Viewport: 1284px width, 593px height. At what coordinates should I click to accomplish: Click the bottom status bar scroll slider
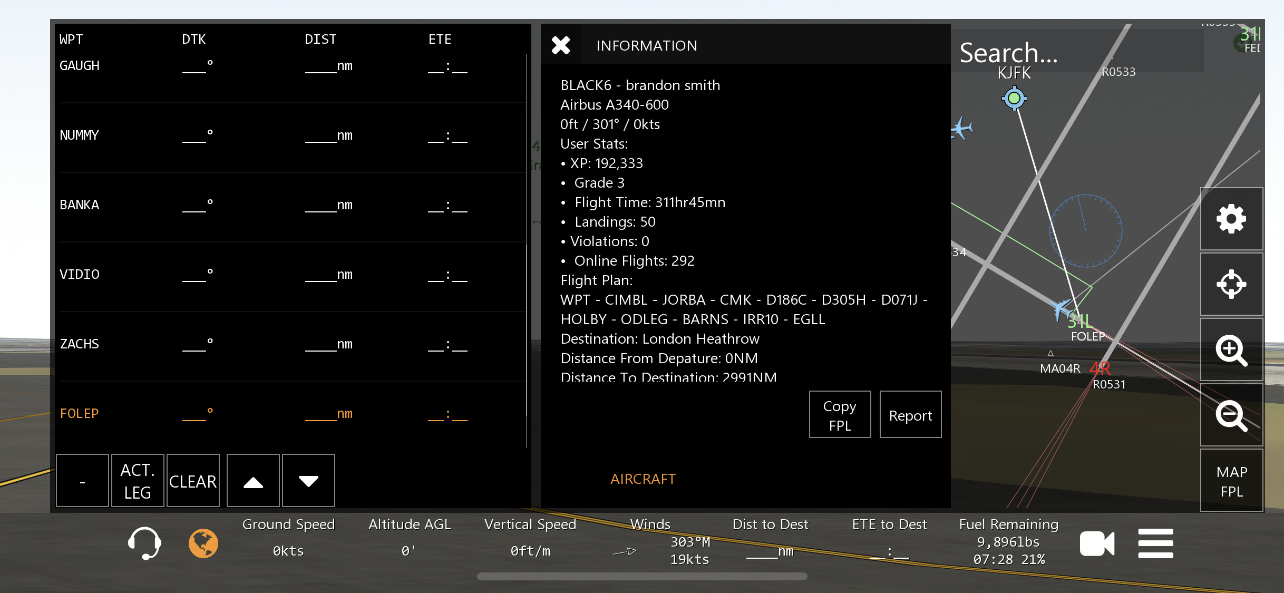click(x=641, y=577)
